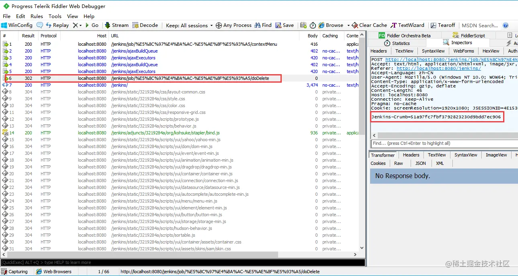Open the Browse dropdown arrow
Image resolution: width=518 pixels, height=276 pixels.
pyautogui.click(x=348, y=25)
